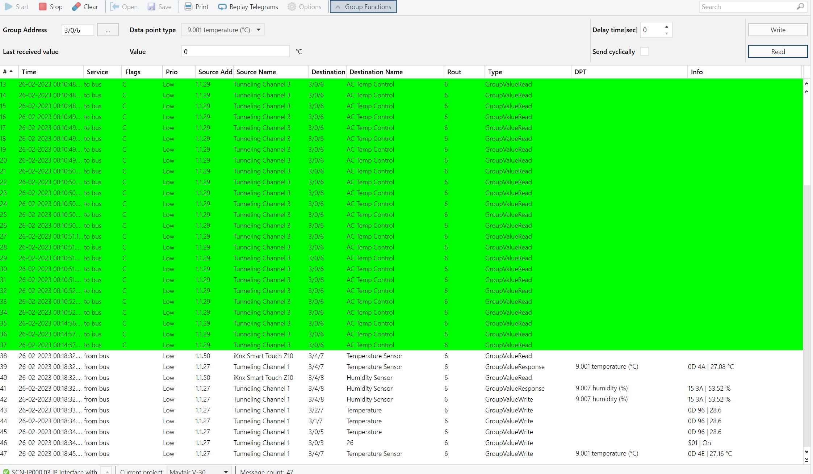
Task: Print the telegram list
Action: [196, 7]
